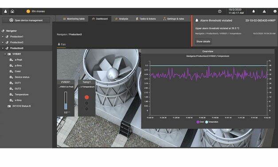
Task: Toggle Temperature series in chart legend
Action: [x=211, y=122]
